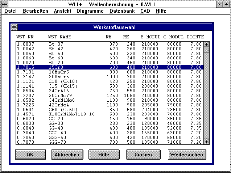Select material St 37 row
The width and height of the screenshot is (231, 173).
click(x=109, y=44)
